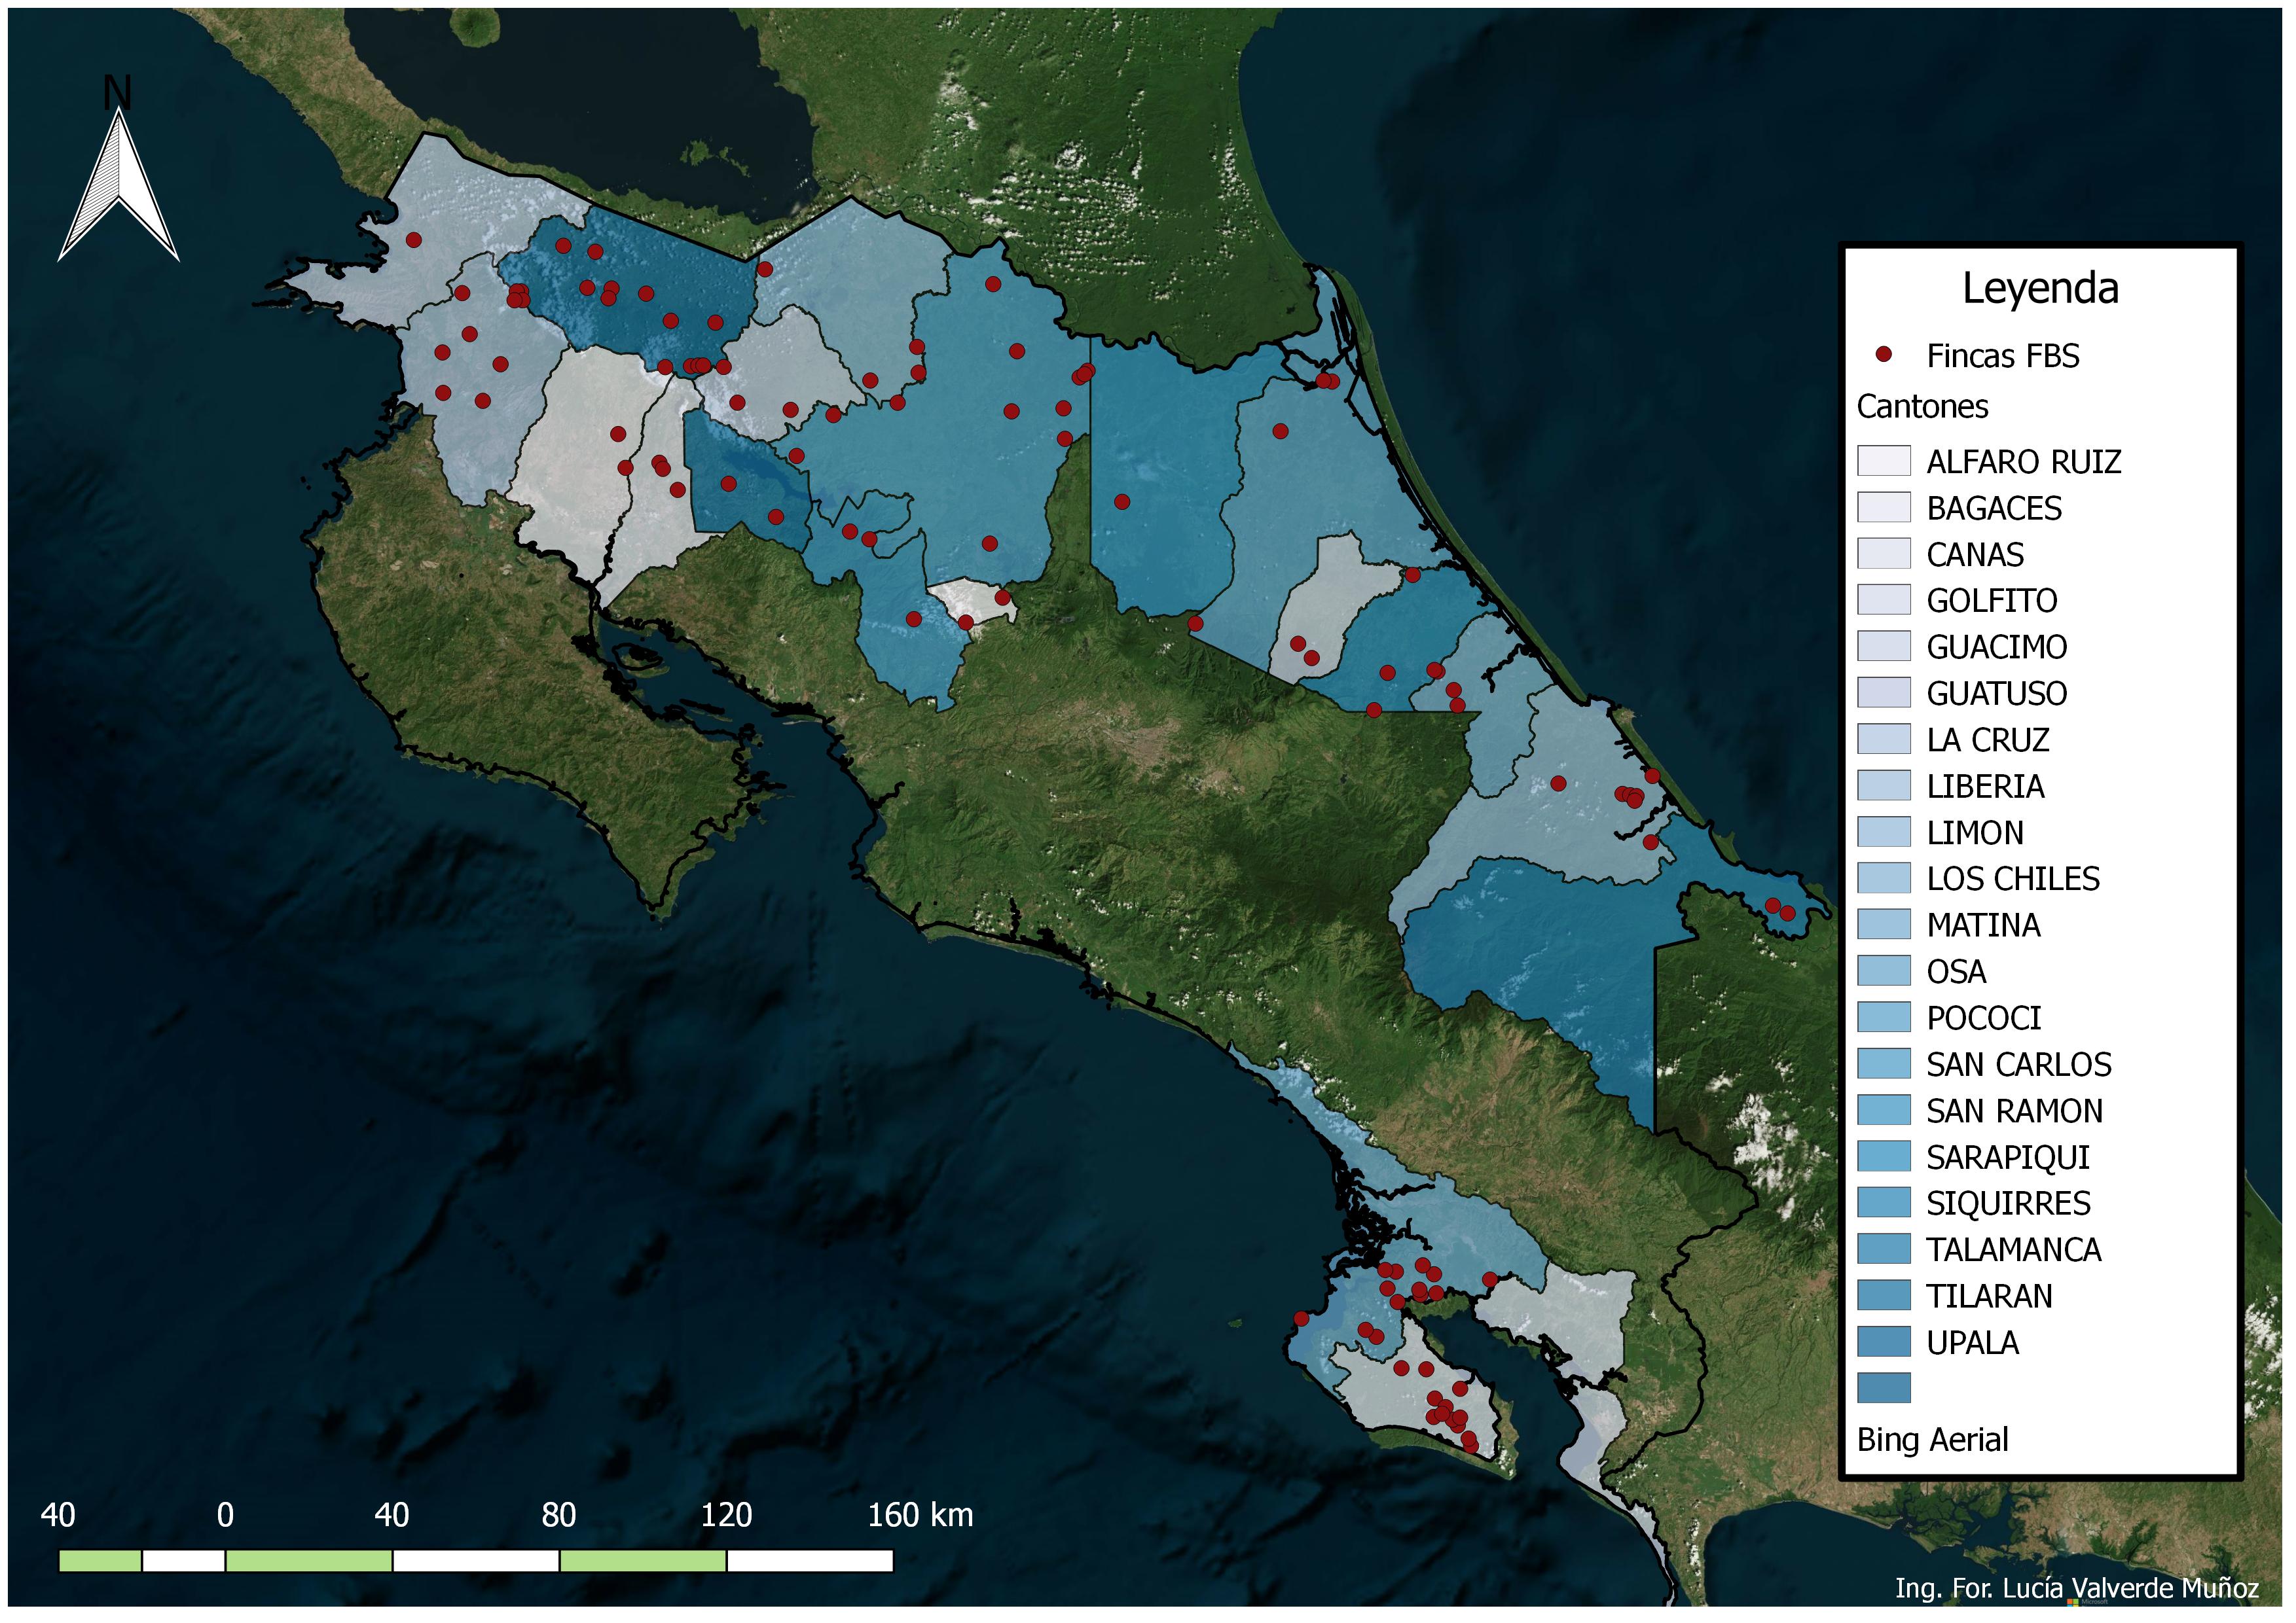
Task: Select the LIBERIA legend label
Action: pos(1986,787)
